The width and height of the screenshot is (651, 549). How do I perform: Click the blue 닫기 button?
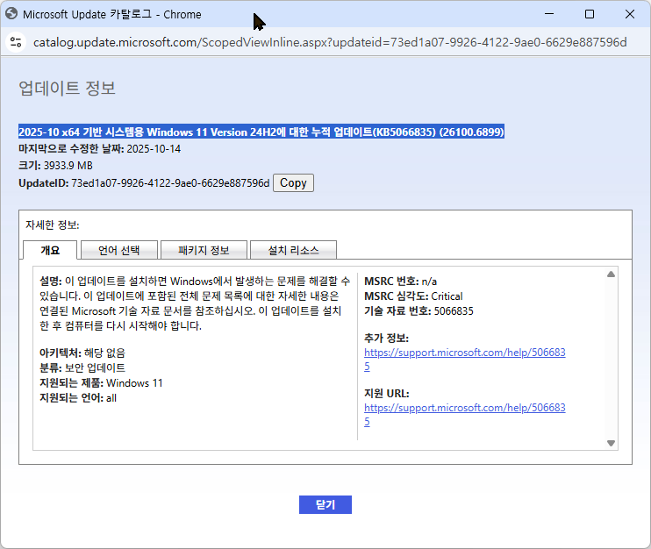(x=325, y=504)
